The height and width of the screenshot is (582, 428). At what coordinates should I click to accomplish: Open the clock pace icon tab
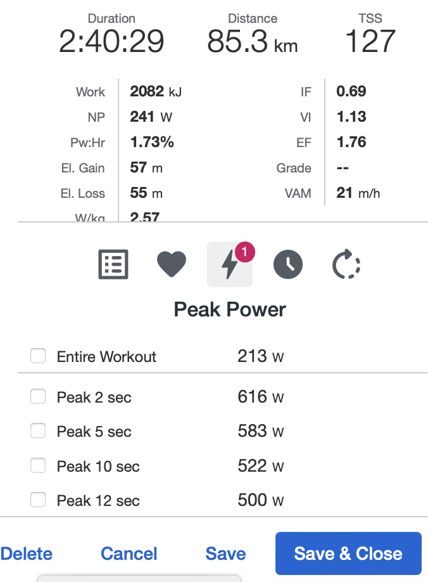[288, 264]
